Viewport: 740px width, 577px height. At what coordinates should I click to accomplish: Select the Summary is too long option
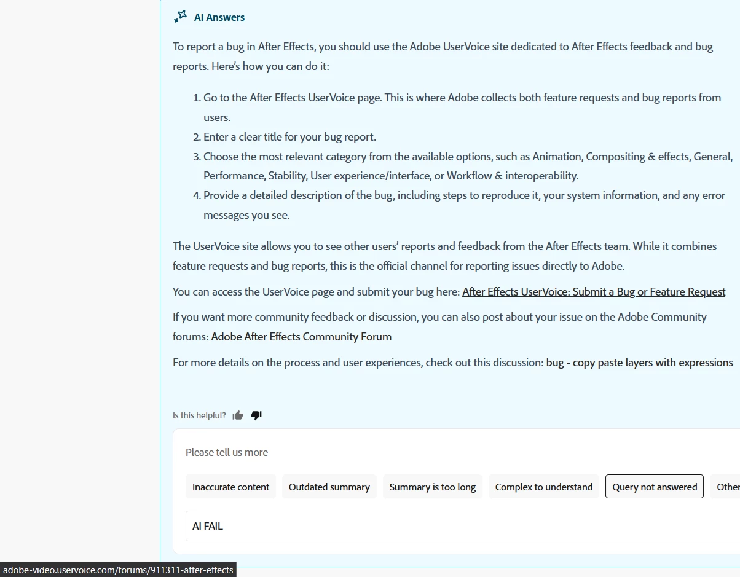[433, 487]
